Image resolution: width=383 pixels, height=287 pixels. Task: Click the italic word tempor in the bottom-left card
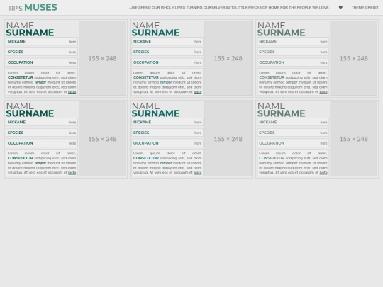click(x=40, y=163)
